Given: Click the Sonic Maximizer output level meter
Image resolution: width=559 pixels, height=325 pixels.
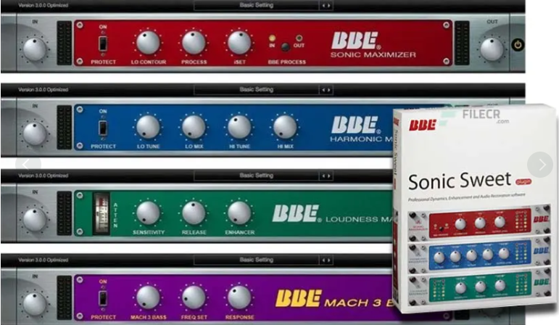Looking at the screenshot, I should tap(462, 43).
